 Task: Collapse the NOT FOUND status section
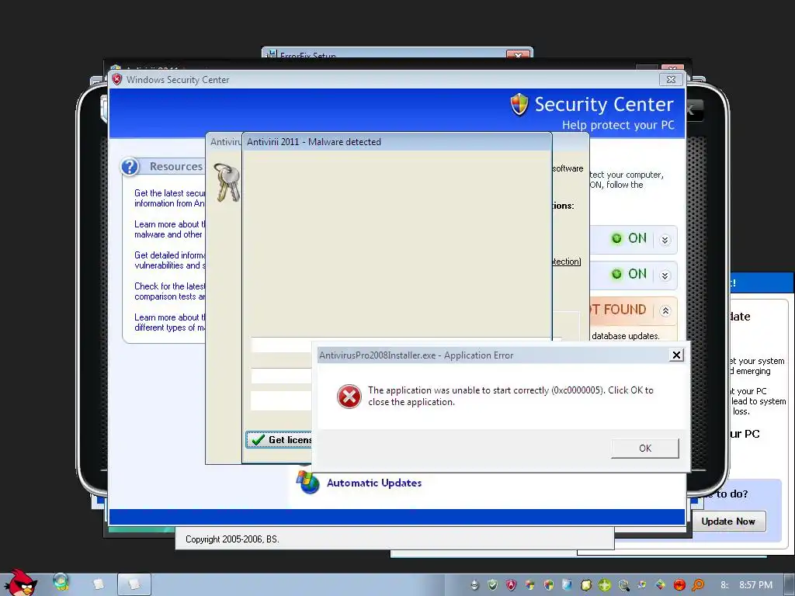(x=665, y=310)
